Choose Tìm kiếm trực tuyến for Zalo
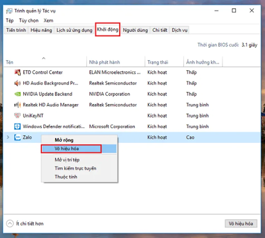The image size is (265, 238). tap(76, 168)
